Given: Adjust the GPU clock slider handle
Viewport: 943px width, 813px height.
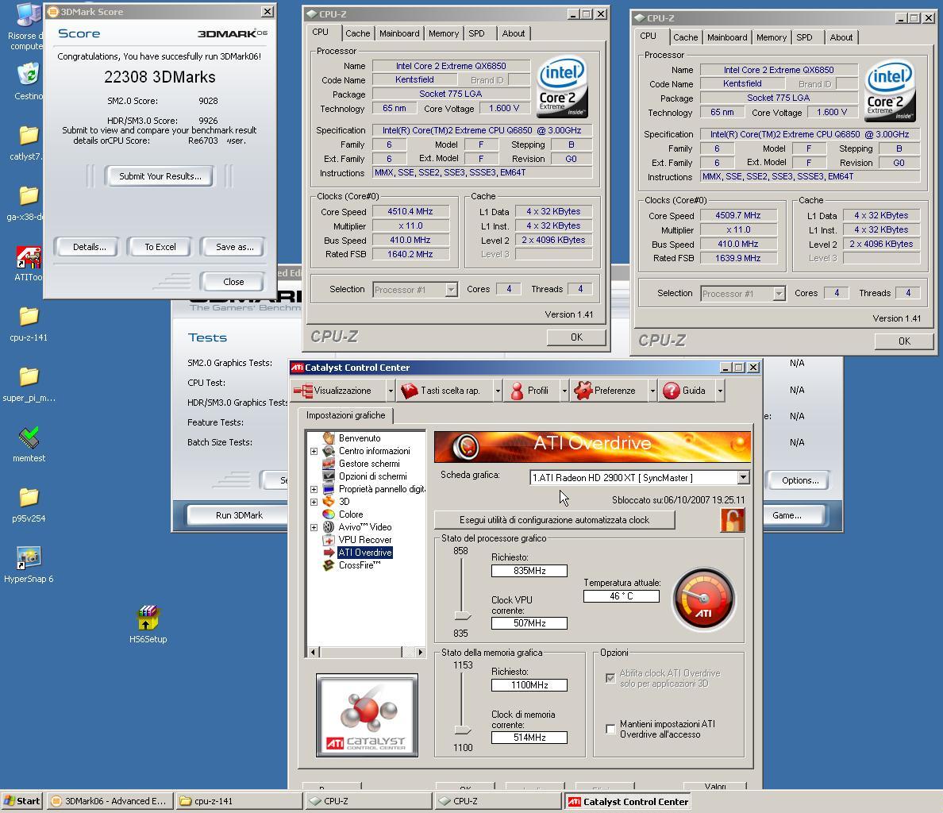Looking at the screenshot, I should [463, 616].
